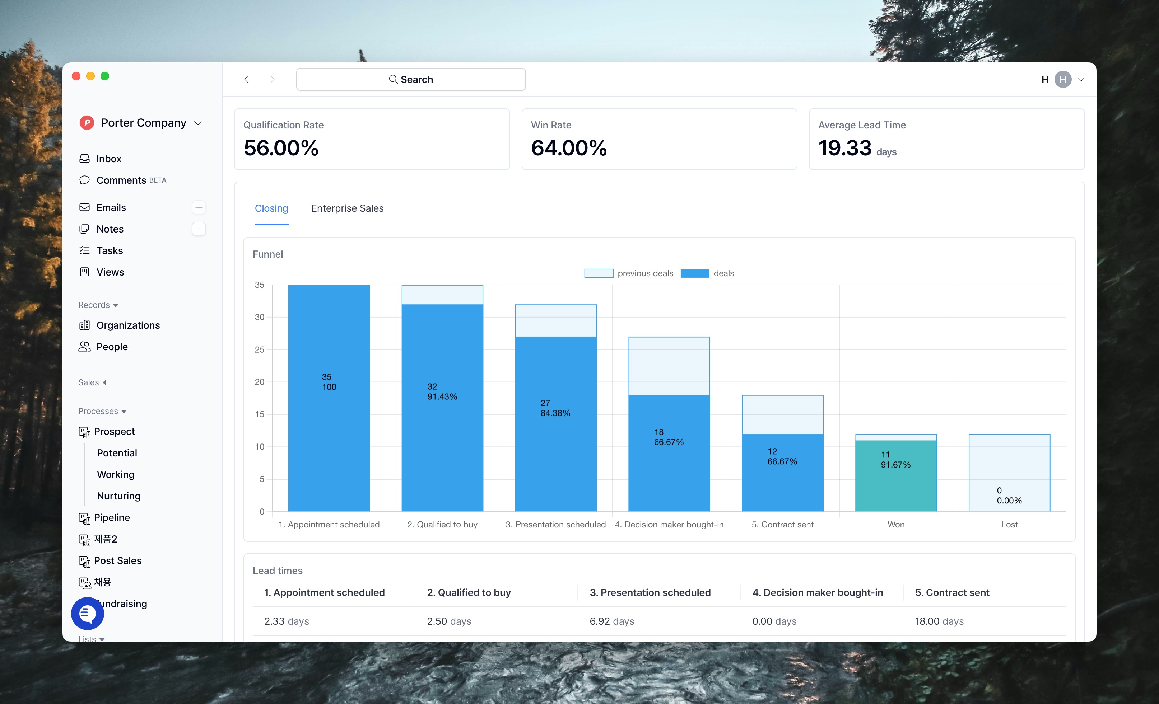Switch to the Enterprise Sales tab
1159x704 pixels.
coord(347,208)
